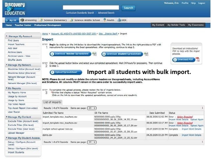212x159 pixels.
Task: Open Top Video Report link
Action: [17, 104]
